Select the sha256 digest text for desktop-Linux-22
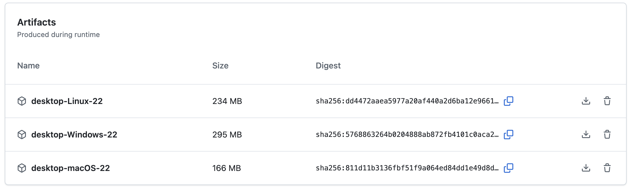629x188 pixels. tap(407, 101)
